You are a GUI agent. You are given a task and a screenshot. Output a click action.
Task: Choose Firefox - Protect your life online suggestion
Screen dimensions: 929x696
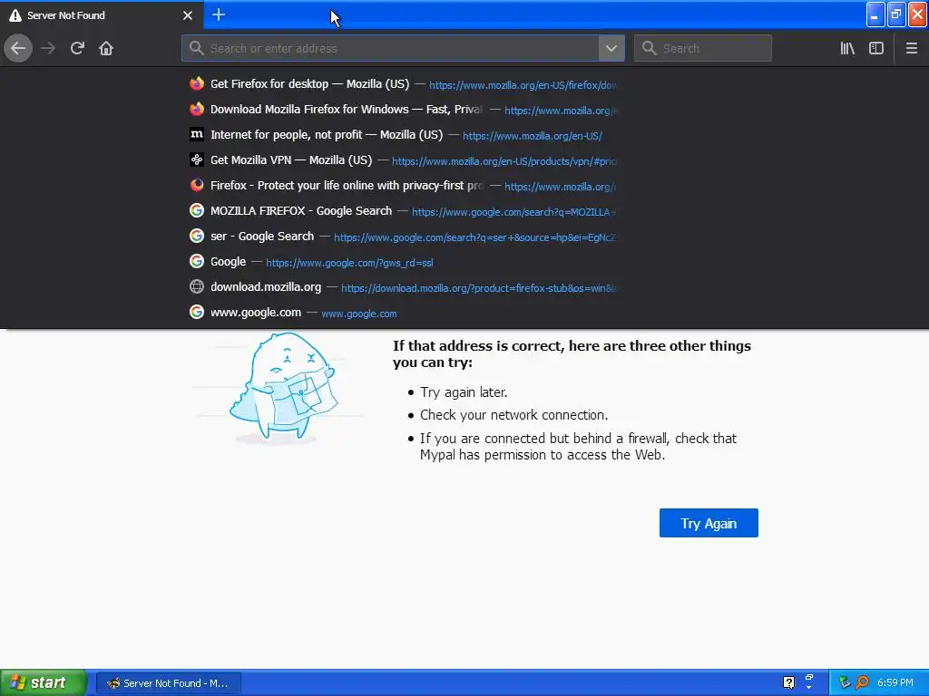[x=403, y=186]
